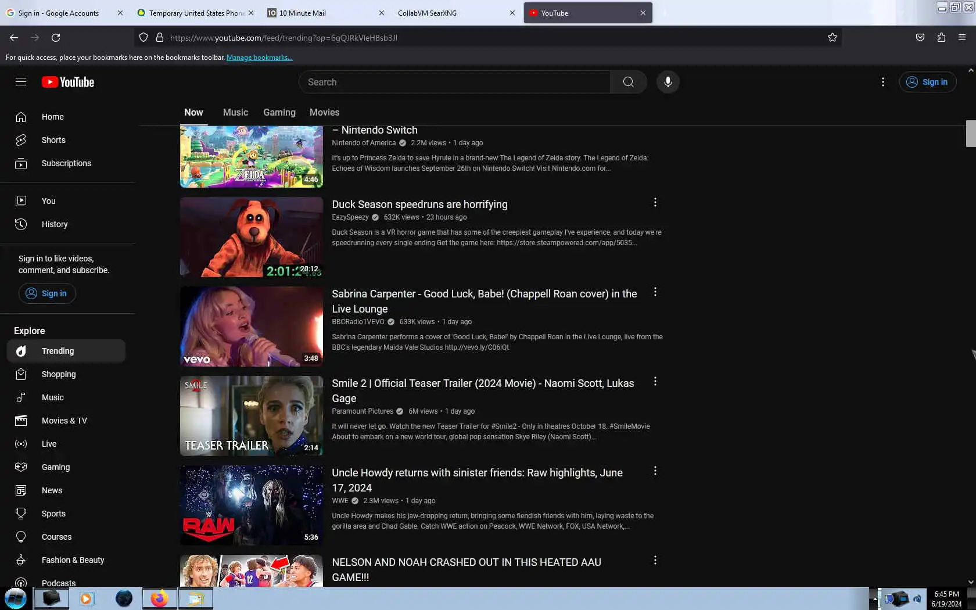This screenshot has width=976, height=610.
Task: Open the volume speaker icon in system tray
Action: pos(917,599)
